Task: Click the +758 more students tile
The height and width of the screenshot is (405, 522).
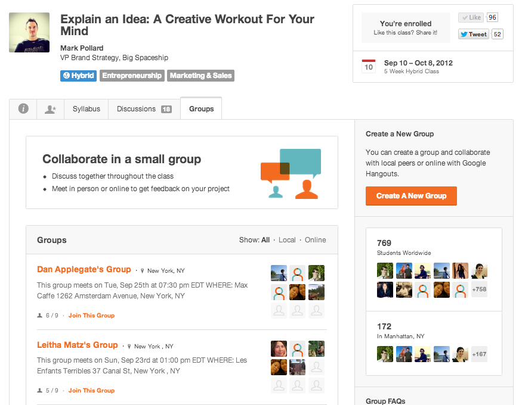Action: tap(479, 289)
